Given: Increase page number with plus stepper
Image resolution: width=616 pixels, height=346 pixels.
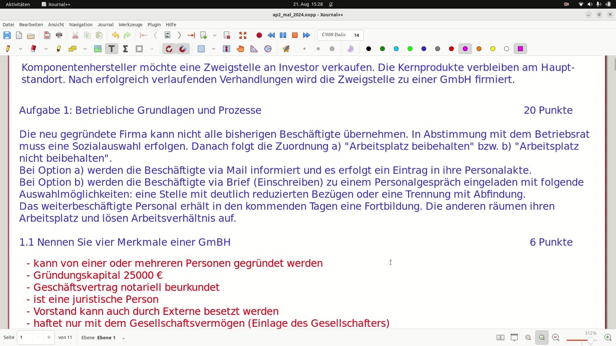Looking at the screenshot, I should [49, 337].
